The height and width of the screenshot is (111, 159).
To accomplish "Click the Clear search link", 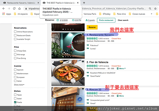I will tap(123, 20).
